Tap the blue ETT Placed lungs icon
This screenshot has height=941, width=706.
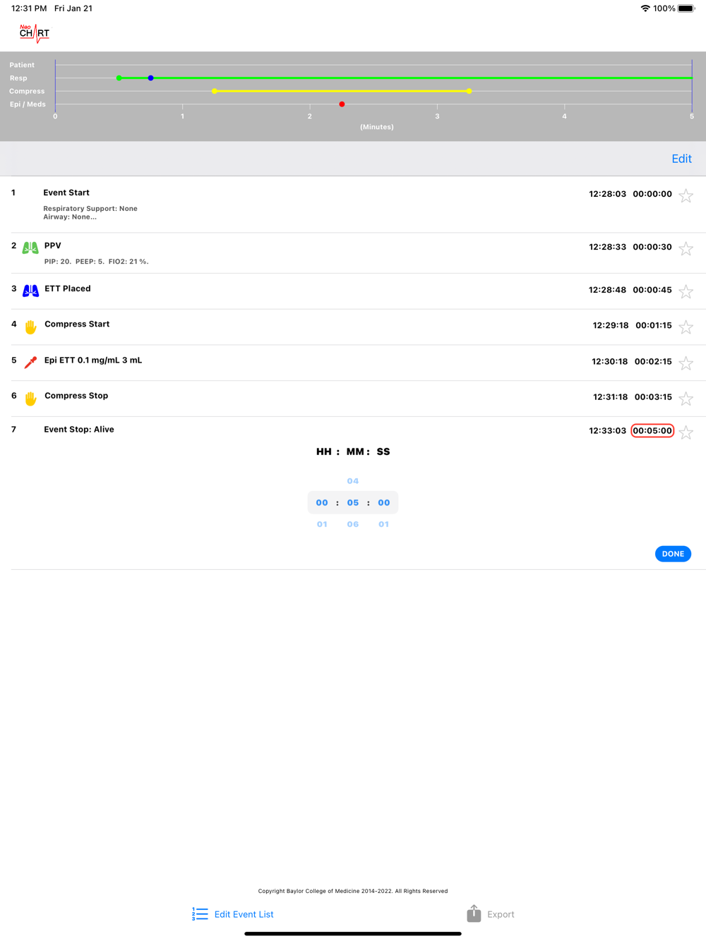click(x=30, y=291)
